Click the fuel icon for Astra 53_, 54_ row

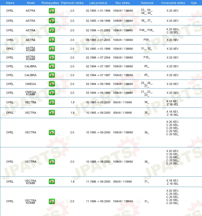point(52,11)
